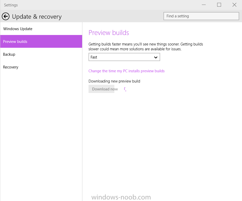
Task: Open the Fast build speed dropdown
Action: [124, 57]
